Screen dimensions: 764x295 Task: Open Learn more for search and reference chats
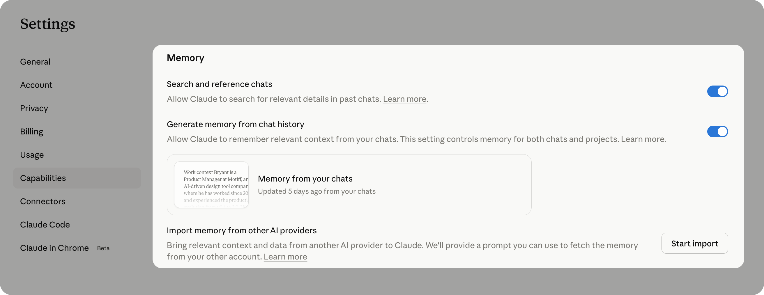(x=404, y=99)
